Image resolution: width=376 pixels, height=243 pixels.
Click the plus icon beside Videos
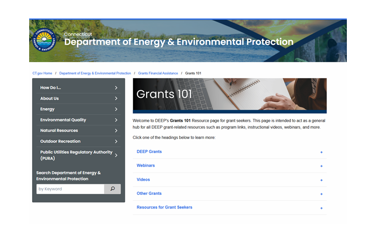click(x=321, y=180)
